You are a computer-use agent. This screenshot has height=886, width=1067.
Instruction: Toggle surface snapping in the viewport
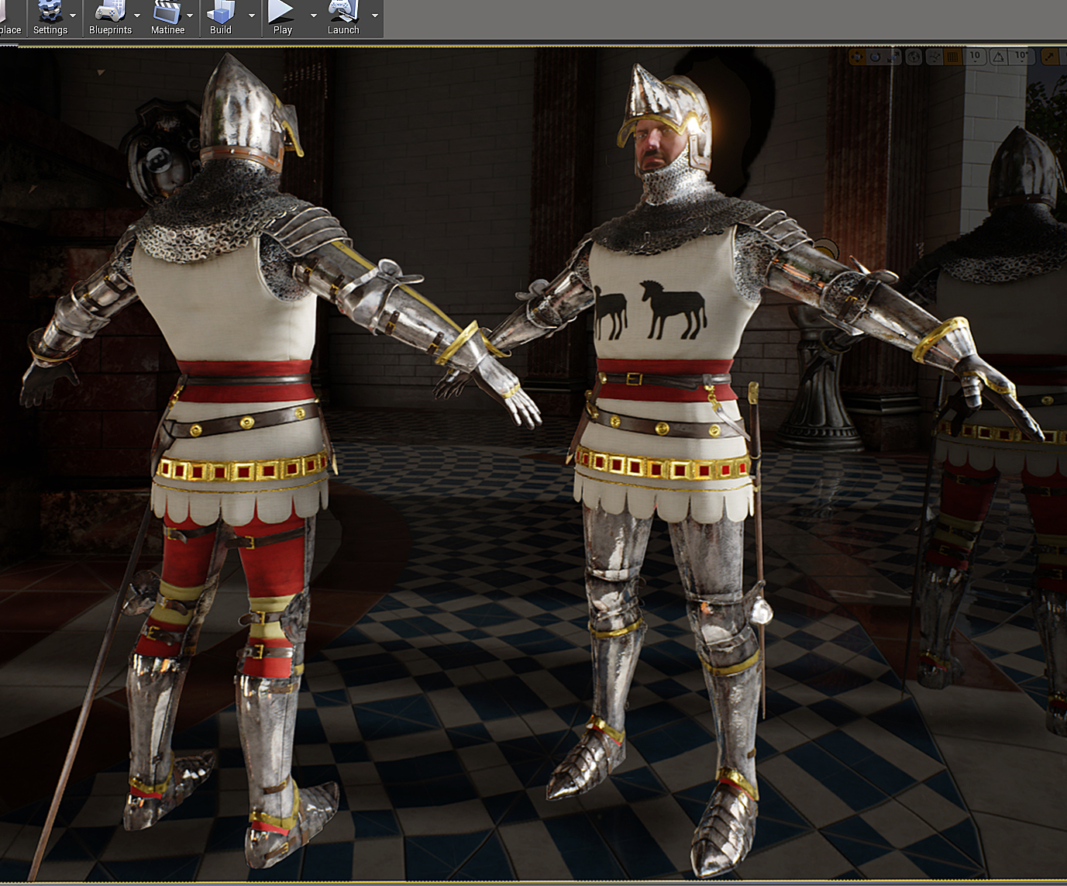(x=934, y=57)
